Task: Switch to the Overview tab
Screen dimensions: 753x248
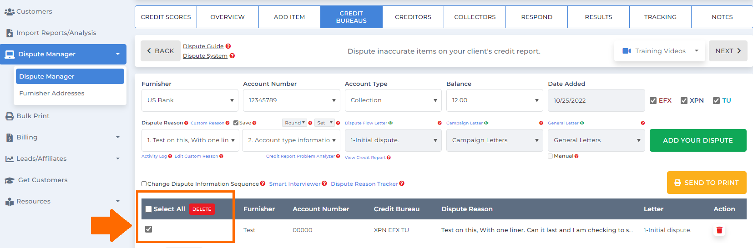Action: click(227, 17)
